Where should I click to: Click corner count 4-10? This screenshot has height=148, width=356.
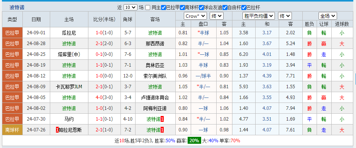[x=128, y=119]
